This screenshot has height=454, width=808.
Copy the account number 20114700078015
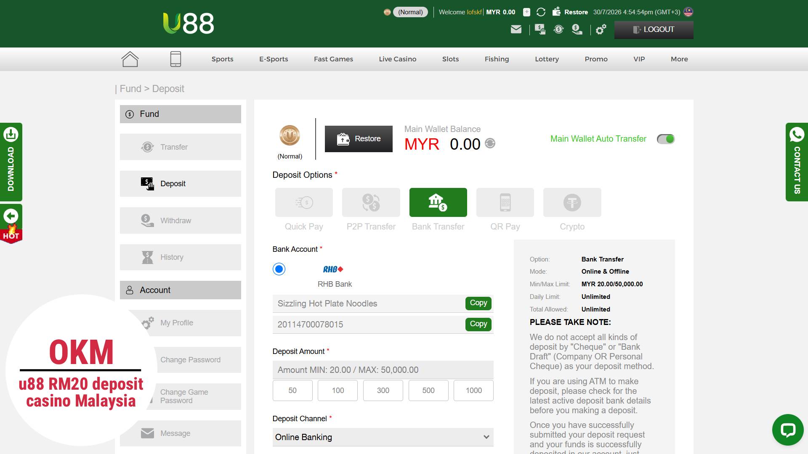478,324
